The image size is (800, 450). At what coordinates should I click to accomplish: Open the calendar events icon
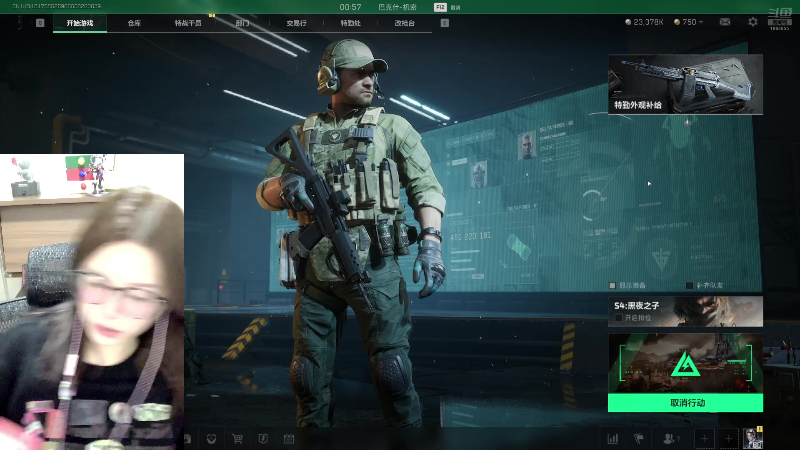coord(289,439)
